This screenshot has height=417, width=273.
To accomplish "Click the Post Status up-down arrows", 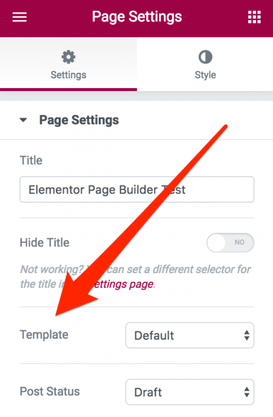I will pos(247,392).
